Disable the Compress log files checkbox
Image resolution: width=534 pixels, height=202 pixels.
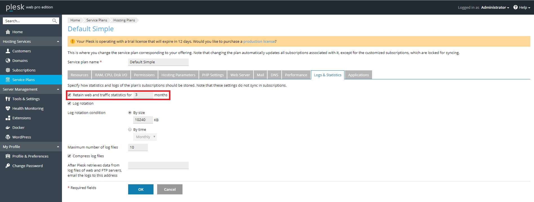click(x=69, y=156)
